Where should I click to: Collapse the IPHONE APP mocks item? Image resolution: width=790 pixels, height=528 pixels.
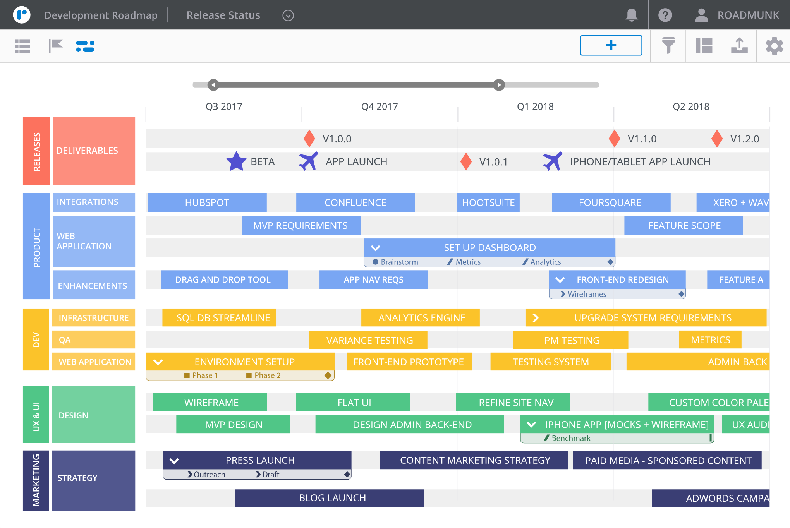(x=532, y=425)
